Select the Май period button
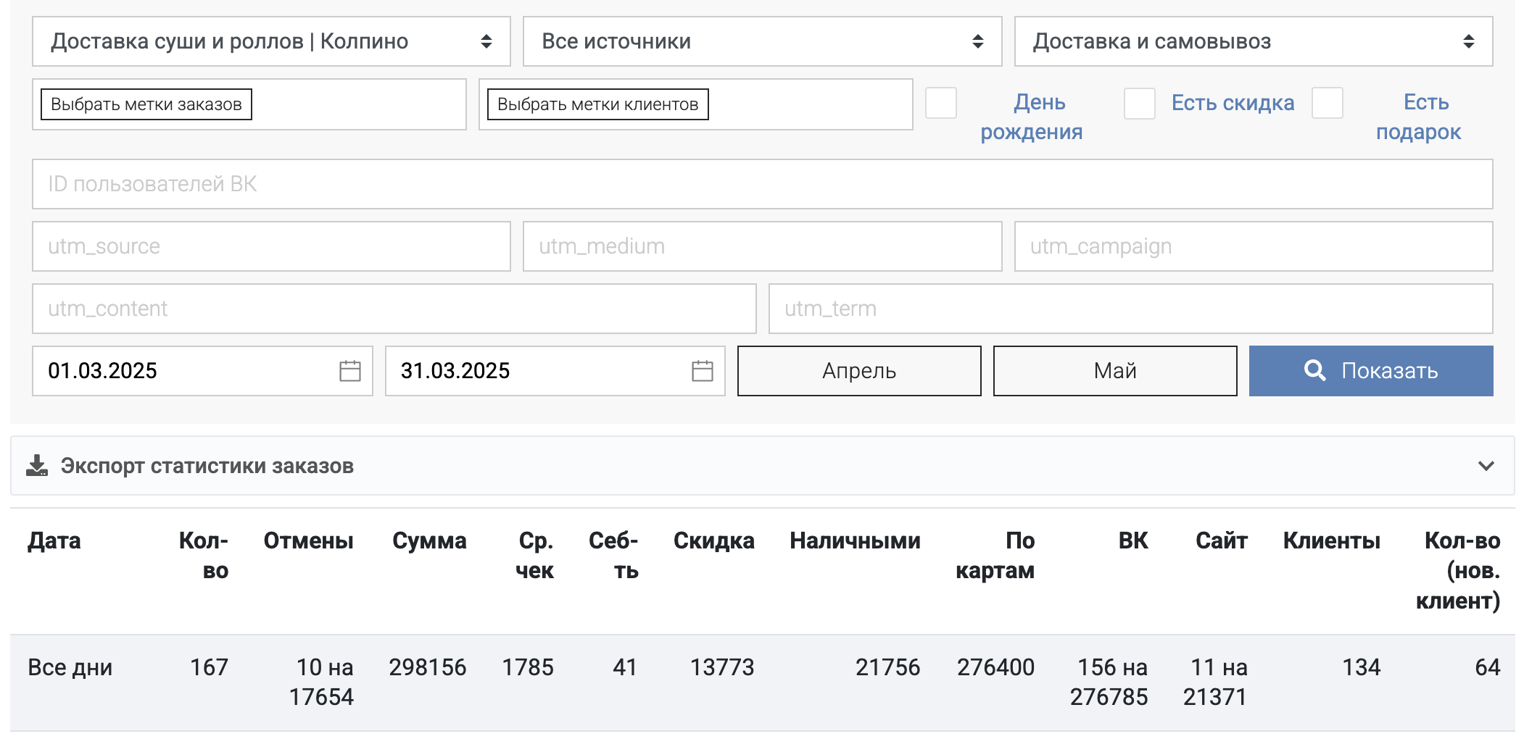 1115,371
